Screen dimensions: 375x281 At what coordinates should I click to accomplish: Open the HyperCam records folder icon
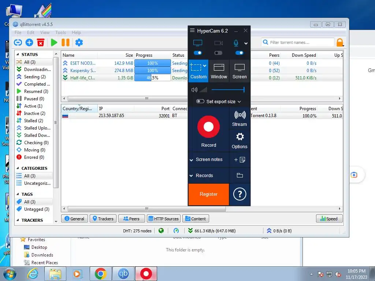click(x=240, y=175)
